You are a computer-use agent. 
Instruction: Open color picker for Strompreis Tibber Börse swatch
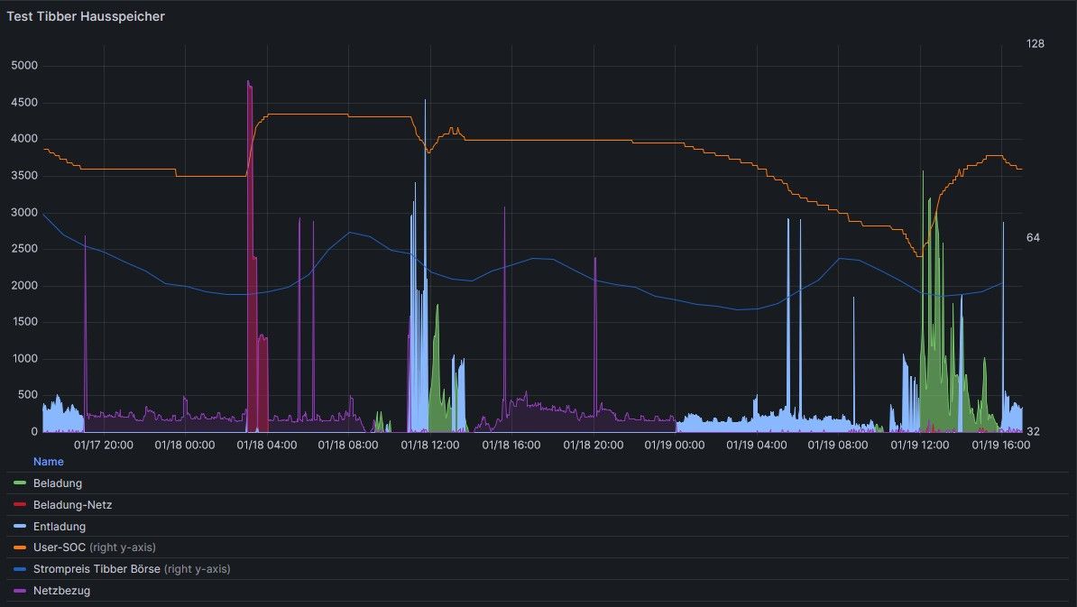(x=20, y=568)
